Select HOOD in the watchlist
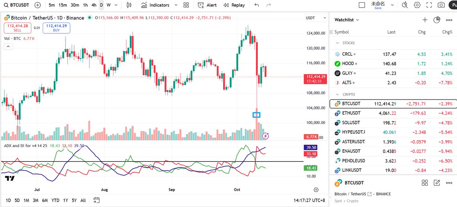The width and height of the screenshot is (457, 207). 393,63
